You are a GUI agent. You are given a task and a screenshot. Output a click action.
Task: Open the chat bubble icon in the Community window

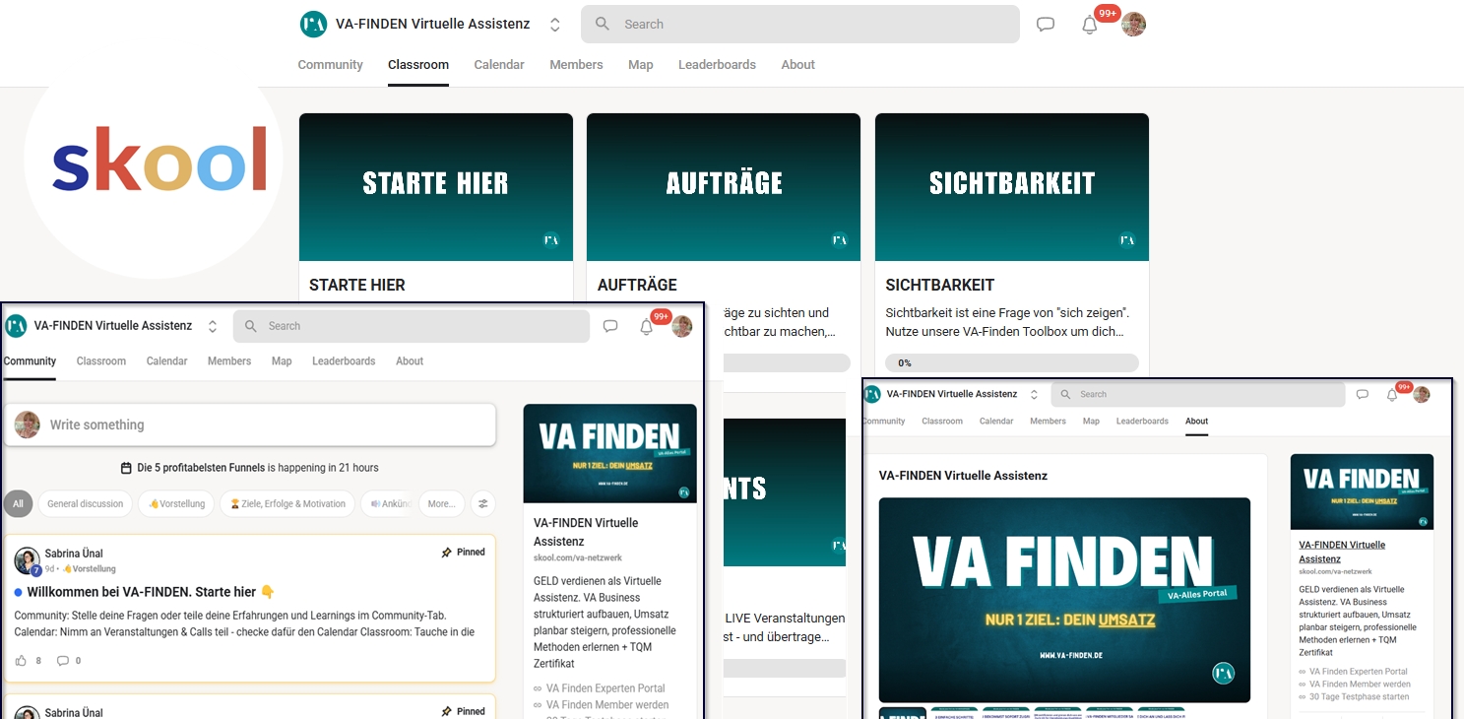coord(610,326)
